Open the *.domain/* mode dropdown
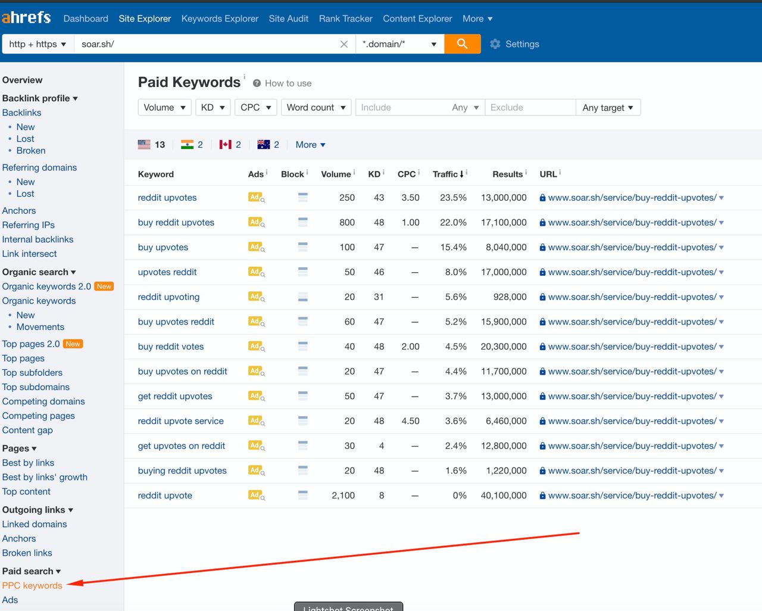The image size is (762, 611). tap(400, 44)
